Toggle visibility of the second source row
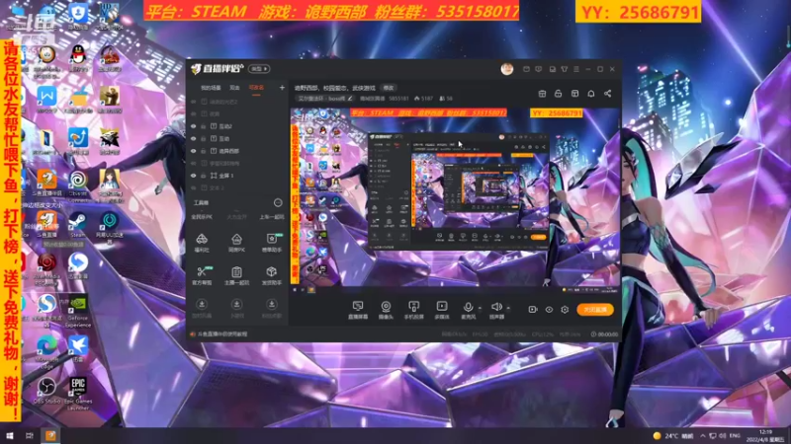791x444 pixels. click(x=193, y=113)
